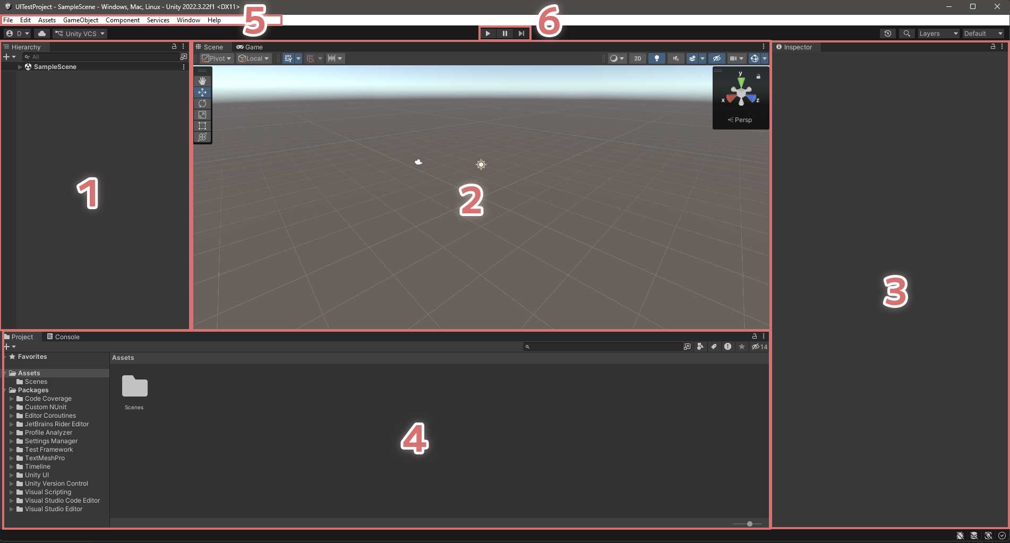Select the Scene tab
The image size is (1010, 543).
tap(210, 47)
